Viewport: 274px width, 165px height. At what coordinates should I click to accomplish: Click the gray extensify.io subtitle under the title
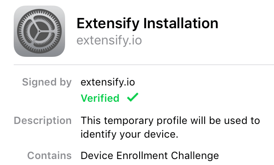109,41
